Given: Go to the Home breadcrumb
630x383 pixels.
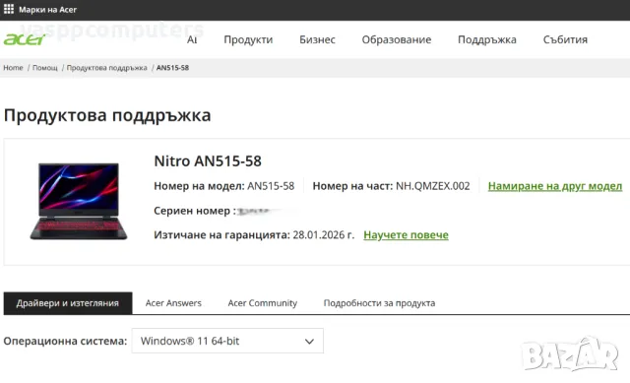Looking at the screenshot, I should [x=13, y=68].
